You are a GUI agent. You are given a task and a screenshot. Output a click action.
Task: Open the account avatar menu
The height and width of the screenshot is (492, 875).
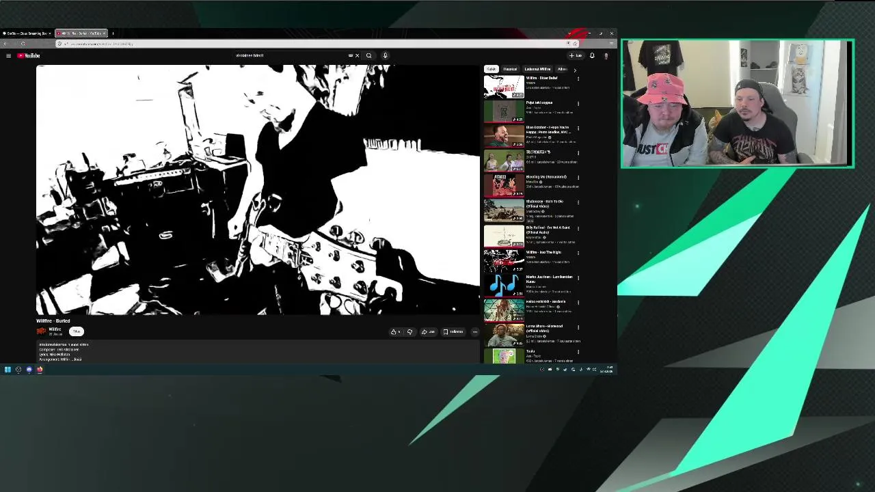pos(606,55)
